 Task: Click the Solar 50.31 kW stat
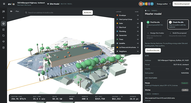pos(57,98)
